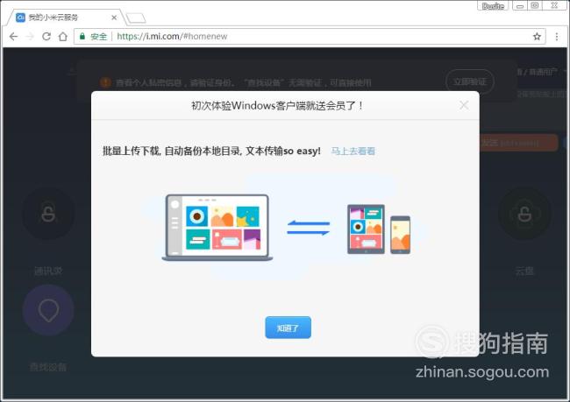Click the laptop illustration in the dialog

[x=217, y=228]
